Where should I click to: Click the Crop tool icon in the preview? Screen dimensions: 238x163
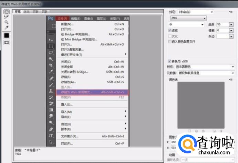click(x=51, y=65)
